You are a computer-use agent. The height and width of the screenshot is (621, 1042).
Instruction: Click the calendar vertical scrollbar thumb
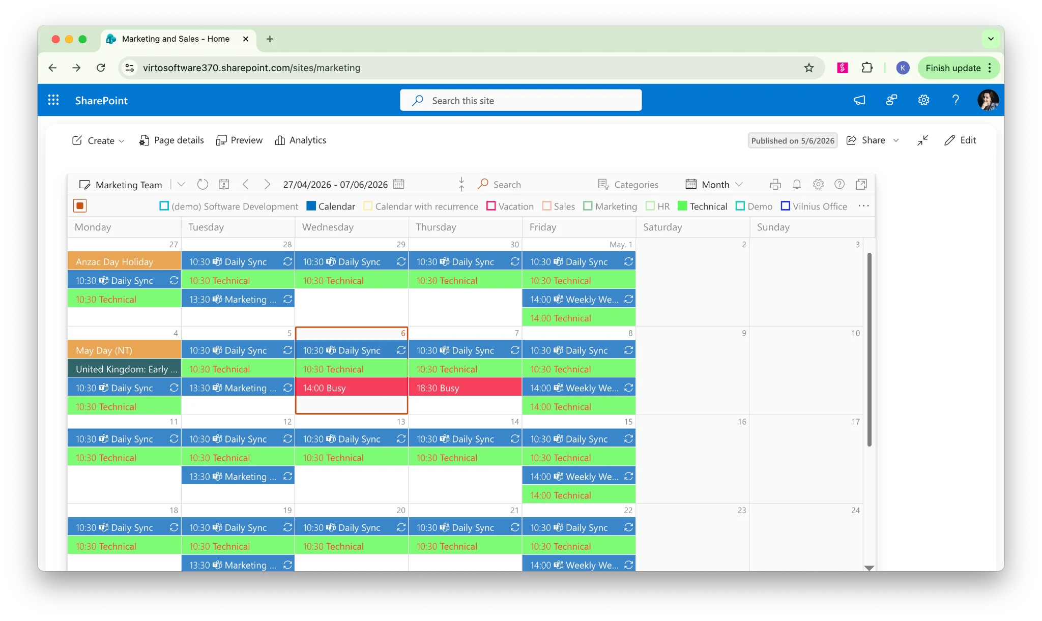click(869, 349)
